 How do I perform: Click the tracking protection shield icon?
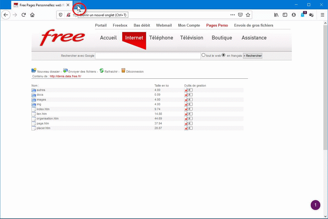[61, 15]
